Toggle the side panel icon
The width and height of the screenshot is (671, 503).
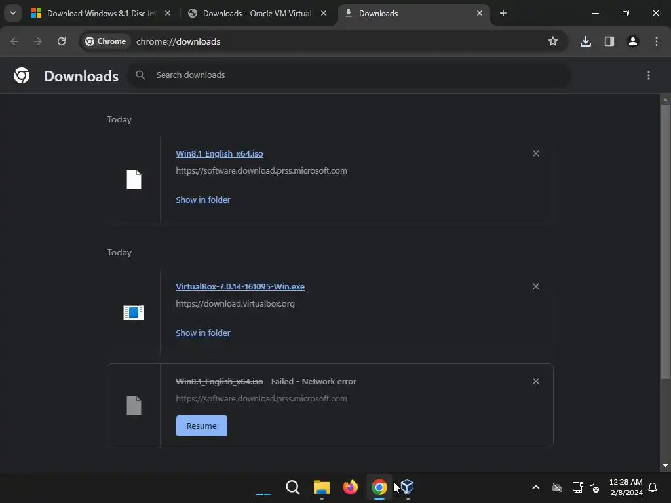(x=609, y=41)
